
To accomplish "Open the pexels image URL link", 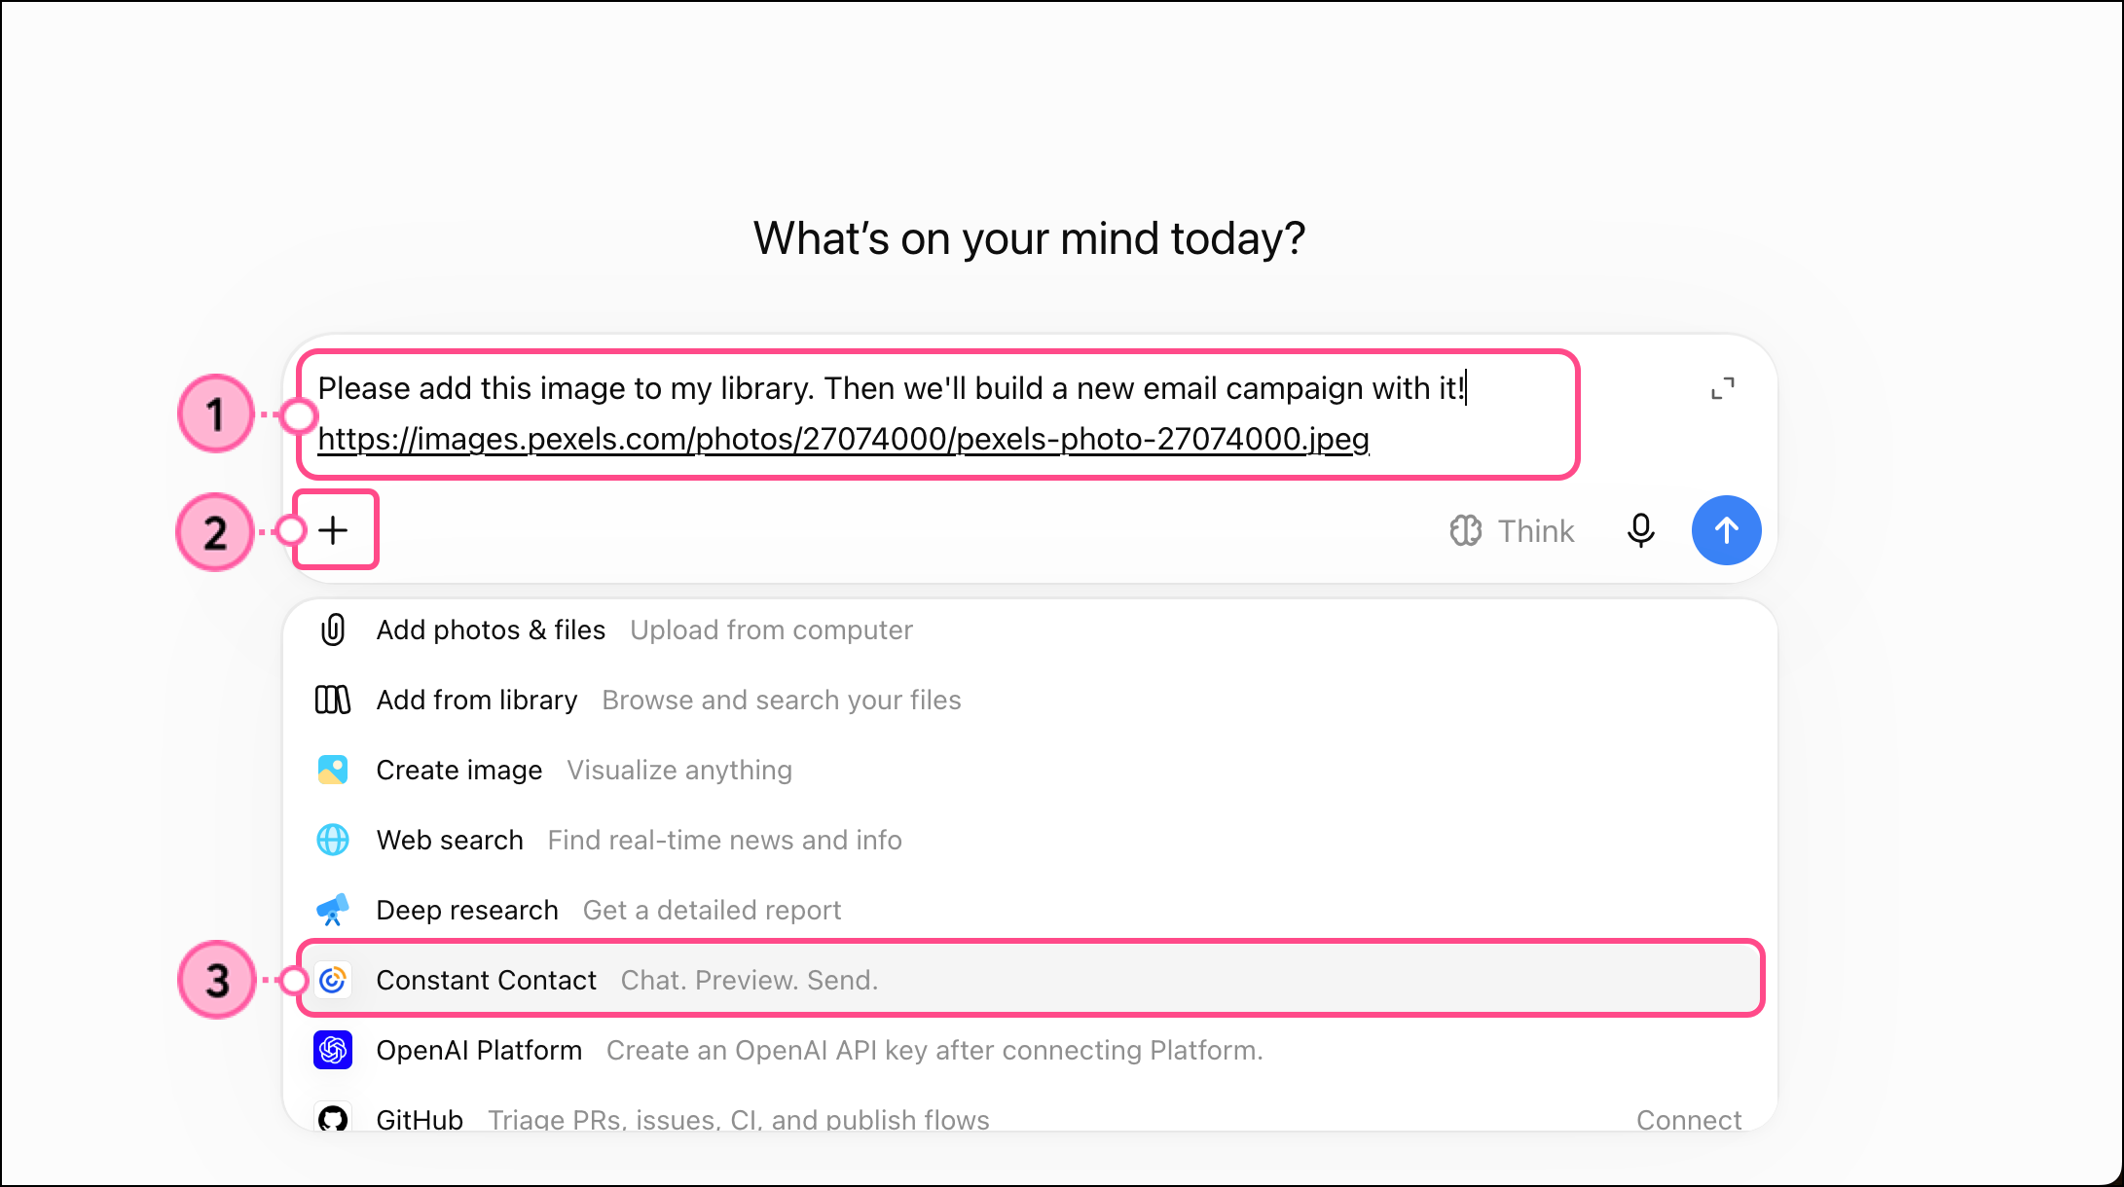I will (843, 440).
